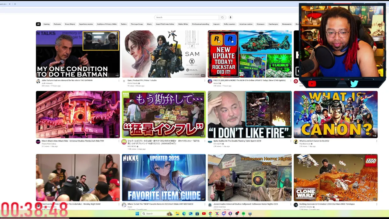Select the Trailers filter chip
Screen dimensions: 389x219
pyautogui.click(x=124, y=24)
